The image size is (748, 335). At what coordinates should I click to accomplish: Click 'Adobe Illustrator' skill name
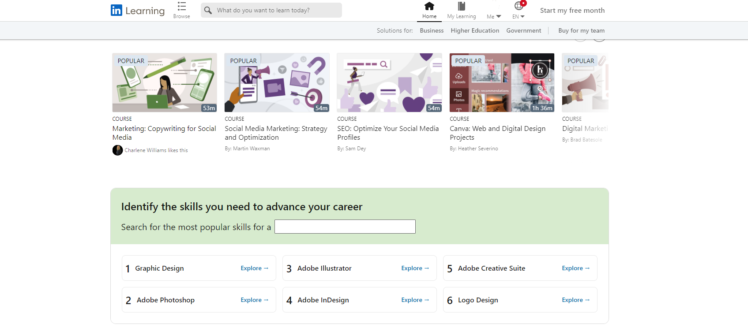click(x=324, y=268)
